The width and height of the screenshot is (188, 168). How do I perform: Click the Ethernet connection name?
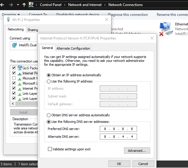[x=181, y=24]
